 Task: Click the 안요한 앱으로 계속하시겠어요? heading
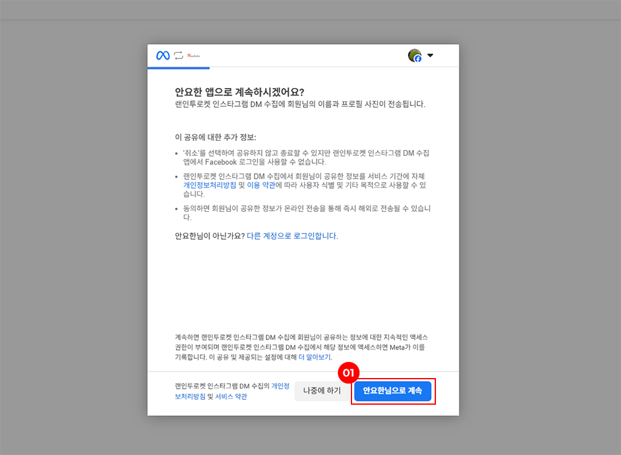240,92
